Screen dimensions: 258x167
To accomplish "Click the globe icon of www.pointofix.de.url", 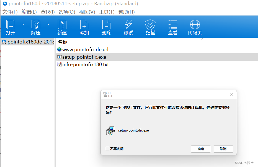I will click(59, 49).
